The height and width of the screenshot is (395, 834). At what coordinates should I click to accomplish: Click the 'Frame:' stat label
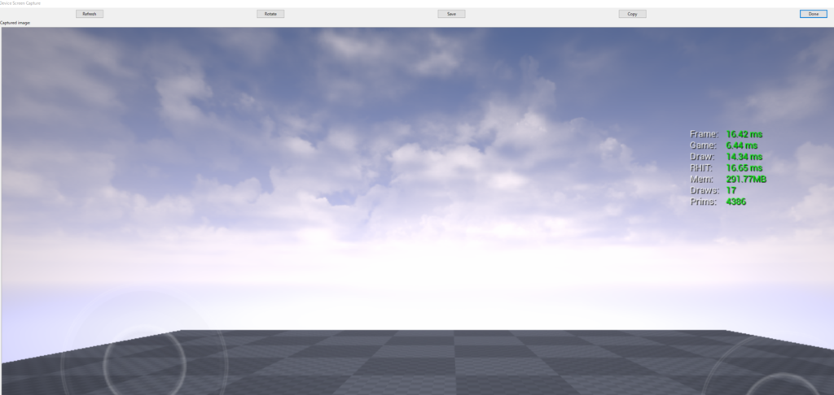(x=705, y=134)
